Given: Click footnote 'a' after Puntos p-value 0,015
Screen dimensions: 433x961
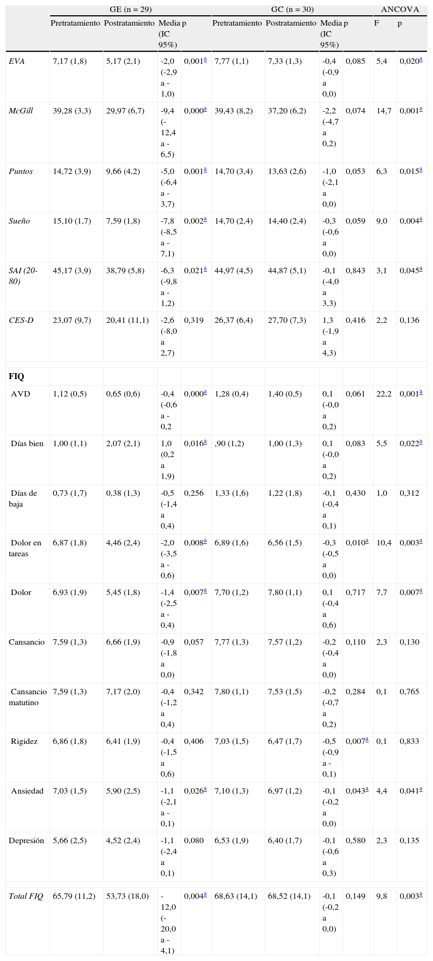Looking at the screenshot, I should [x=420, y=170].
